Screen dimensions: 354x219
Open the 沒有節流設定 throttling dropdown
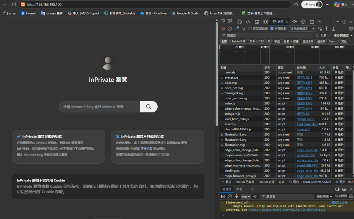[x=302, y=29]
